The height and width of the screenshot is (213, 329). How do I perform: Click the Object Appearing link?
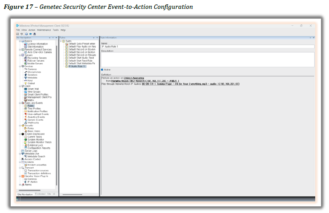pyautogui.click(x=134, y=78)
